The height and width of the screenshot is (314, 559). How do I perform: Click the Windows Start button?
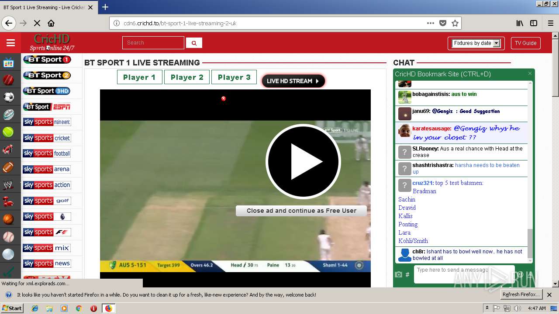12,308
